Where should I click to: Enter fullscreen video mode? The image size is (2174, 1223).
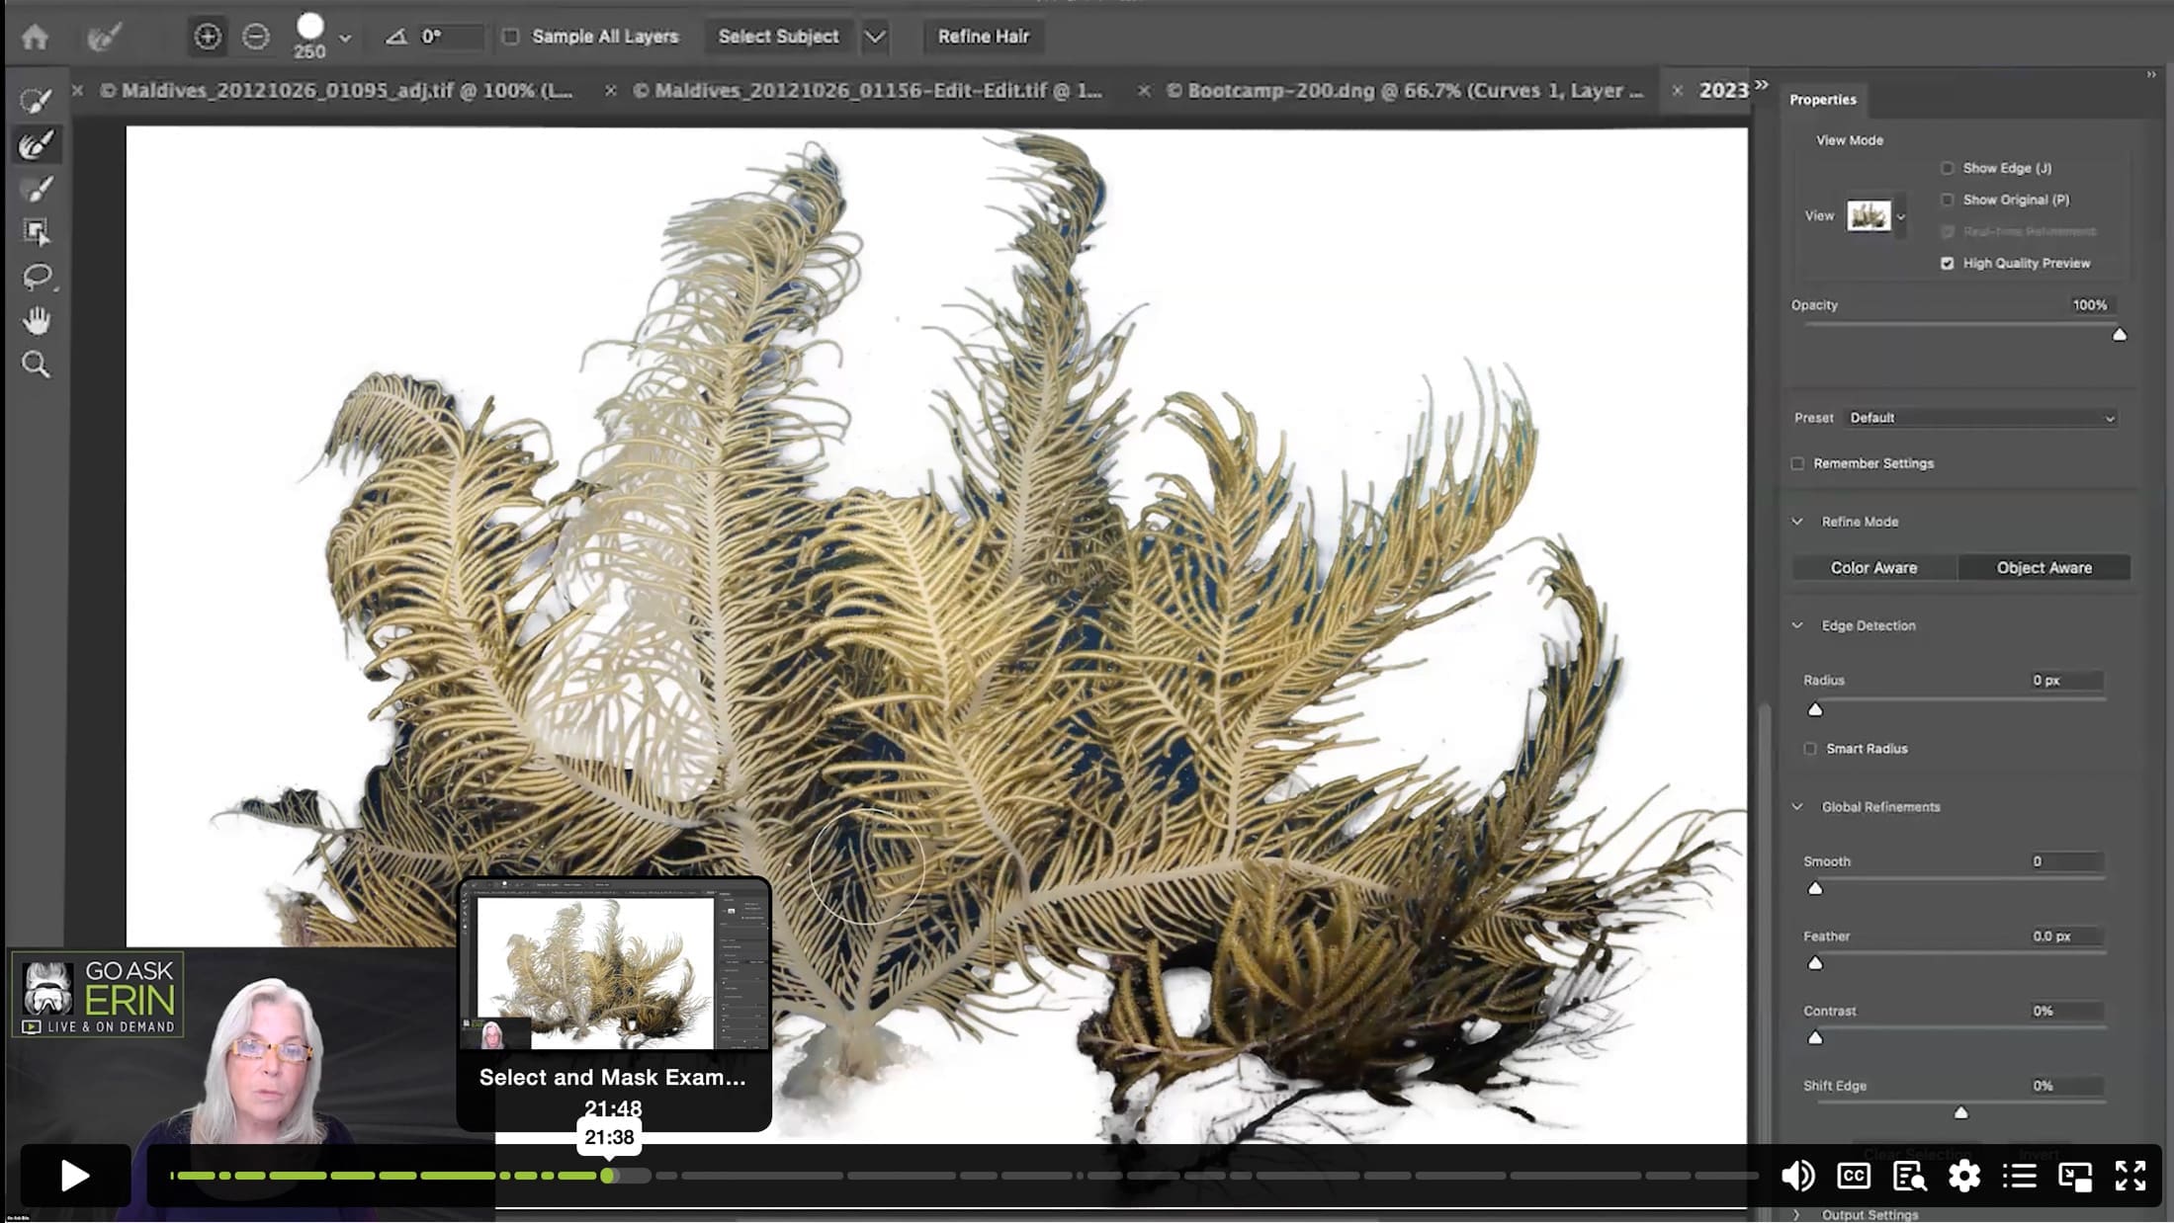[x=2131, y=1176]
